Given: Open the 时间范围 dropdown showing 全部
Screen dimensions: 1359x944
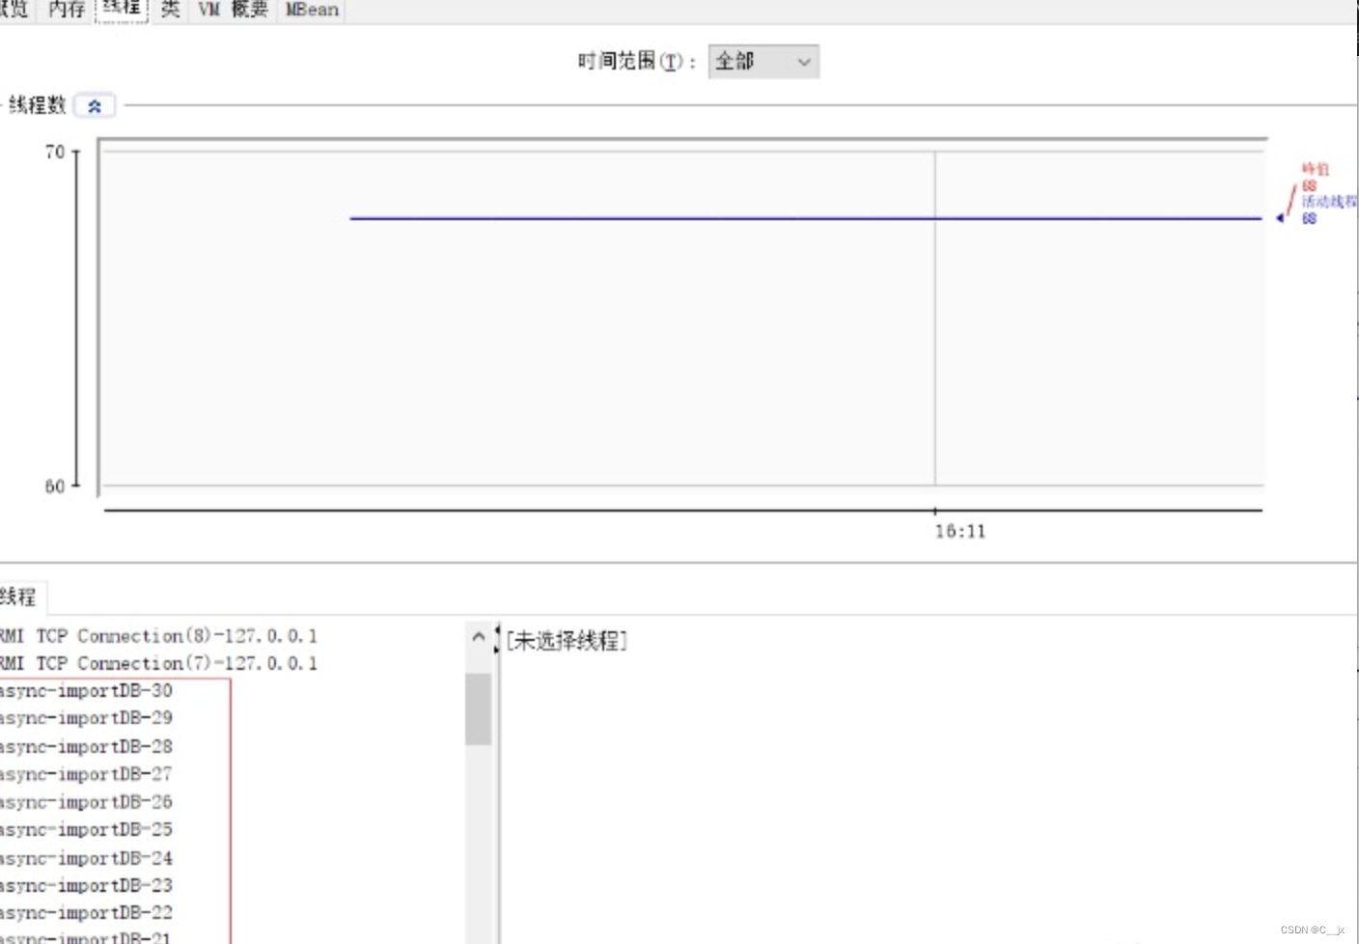Looking at the screenshot, I should point(763,62).
